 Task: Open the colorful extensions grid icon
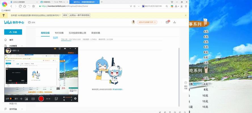[x=172, y=6]
